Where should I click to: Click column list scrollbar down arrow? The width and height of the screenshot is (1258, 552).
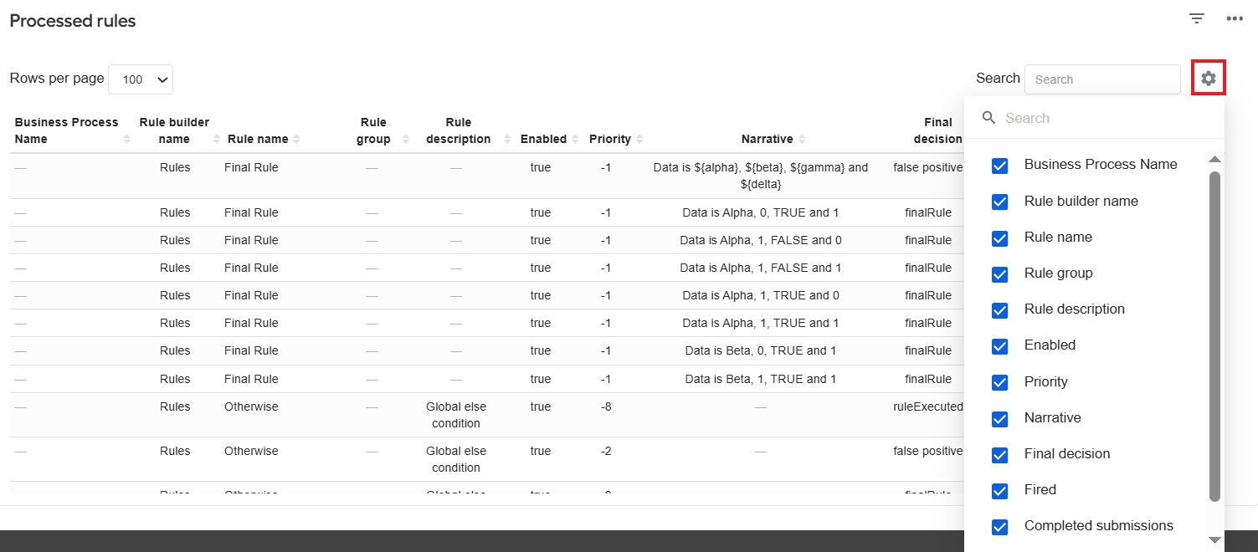point(1214,540)
